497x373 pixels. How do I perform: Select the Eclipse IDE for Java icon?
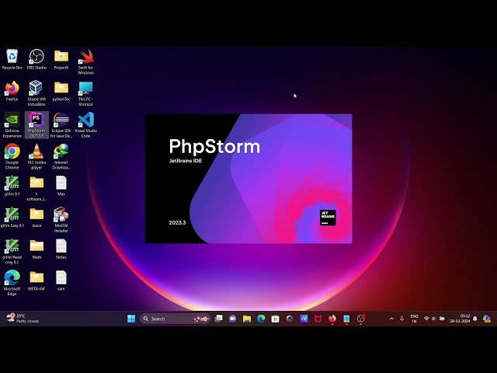coord(61,124)
